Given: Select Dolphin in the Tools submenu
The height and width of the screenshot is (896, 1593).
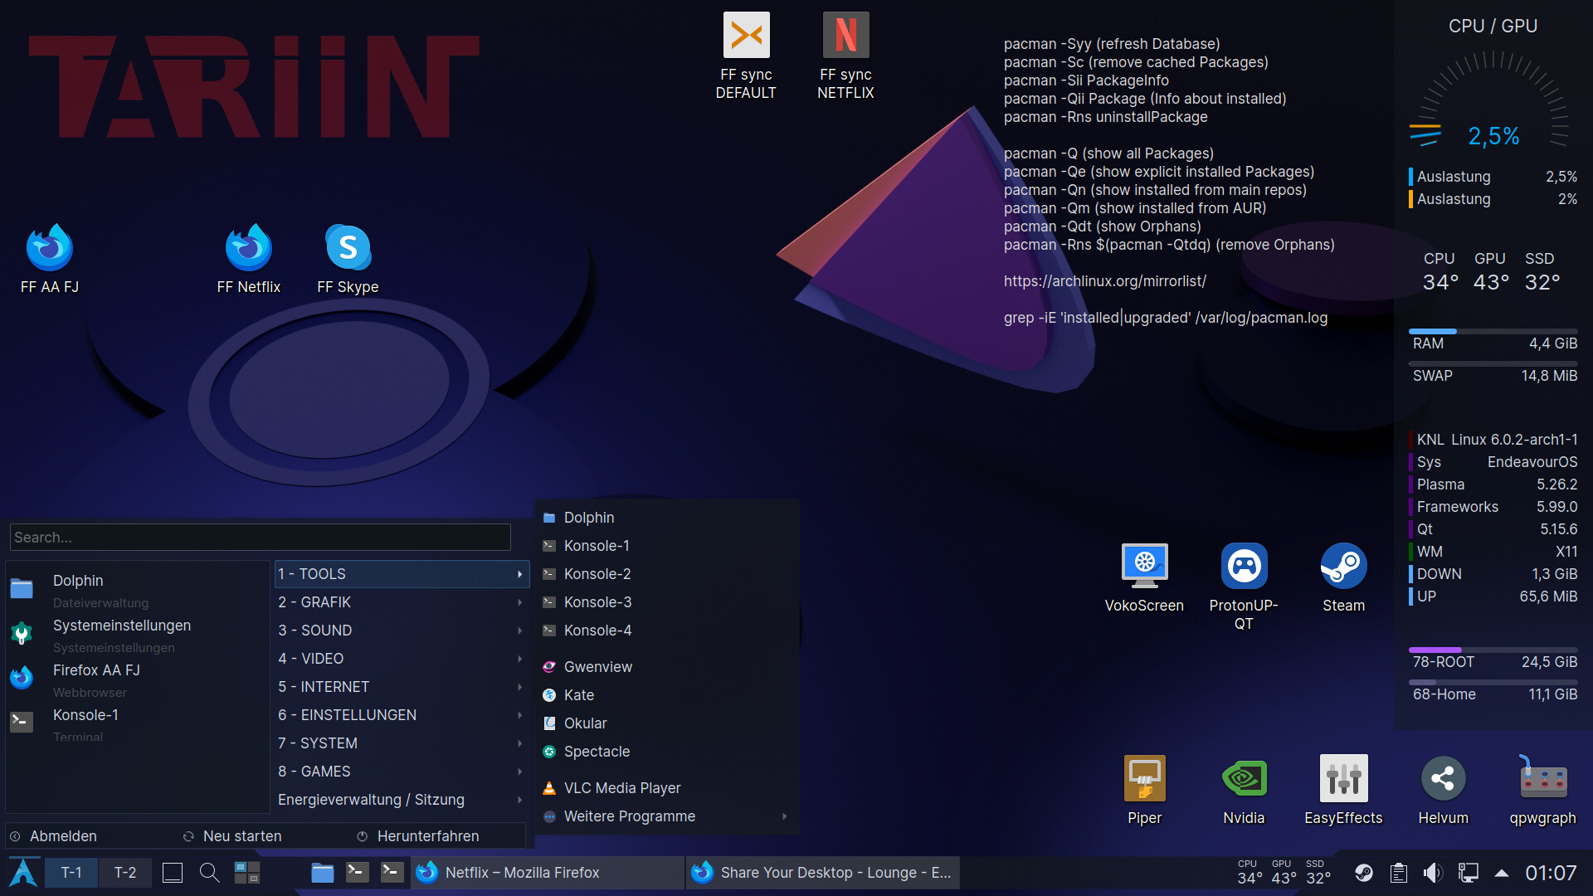Looking at the screenshot, I should click(x=666, y=518).
